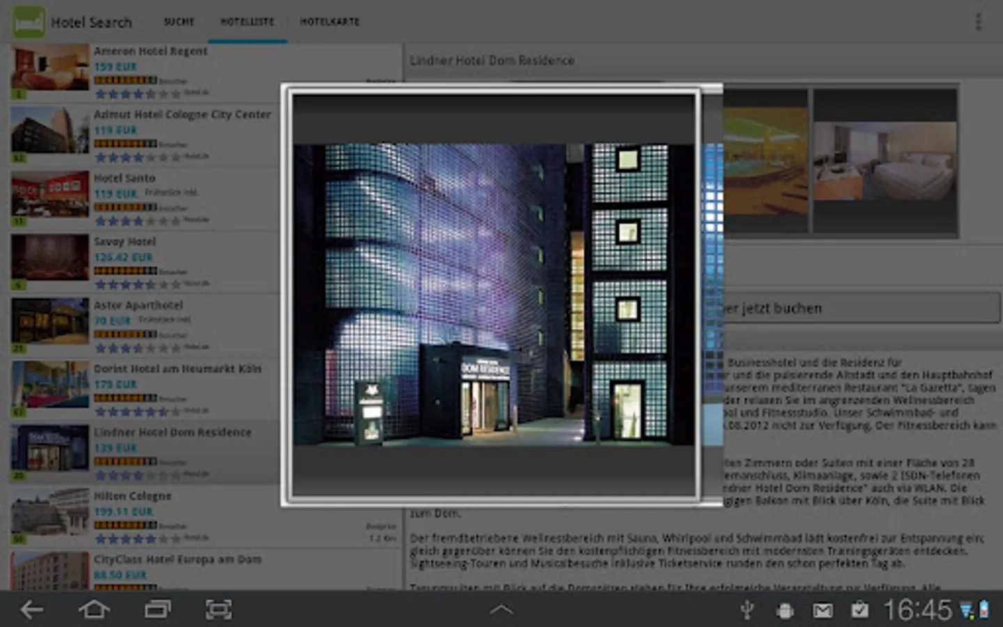Expand the bottom bar up chevron
The image size is (1003, 627).
[x=501, y=610]
